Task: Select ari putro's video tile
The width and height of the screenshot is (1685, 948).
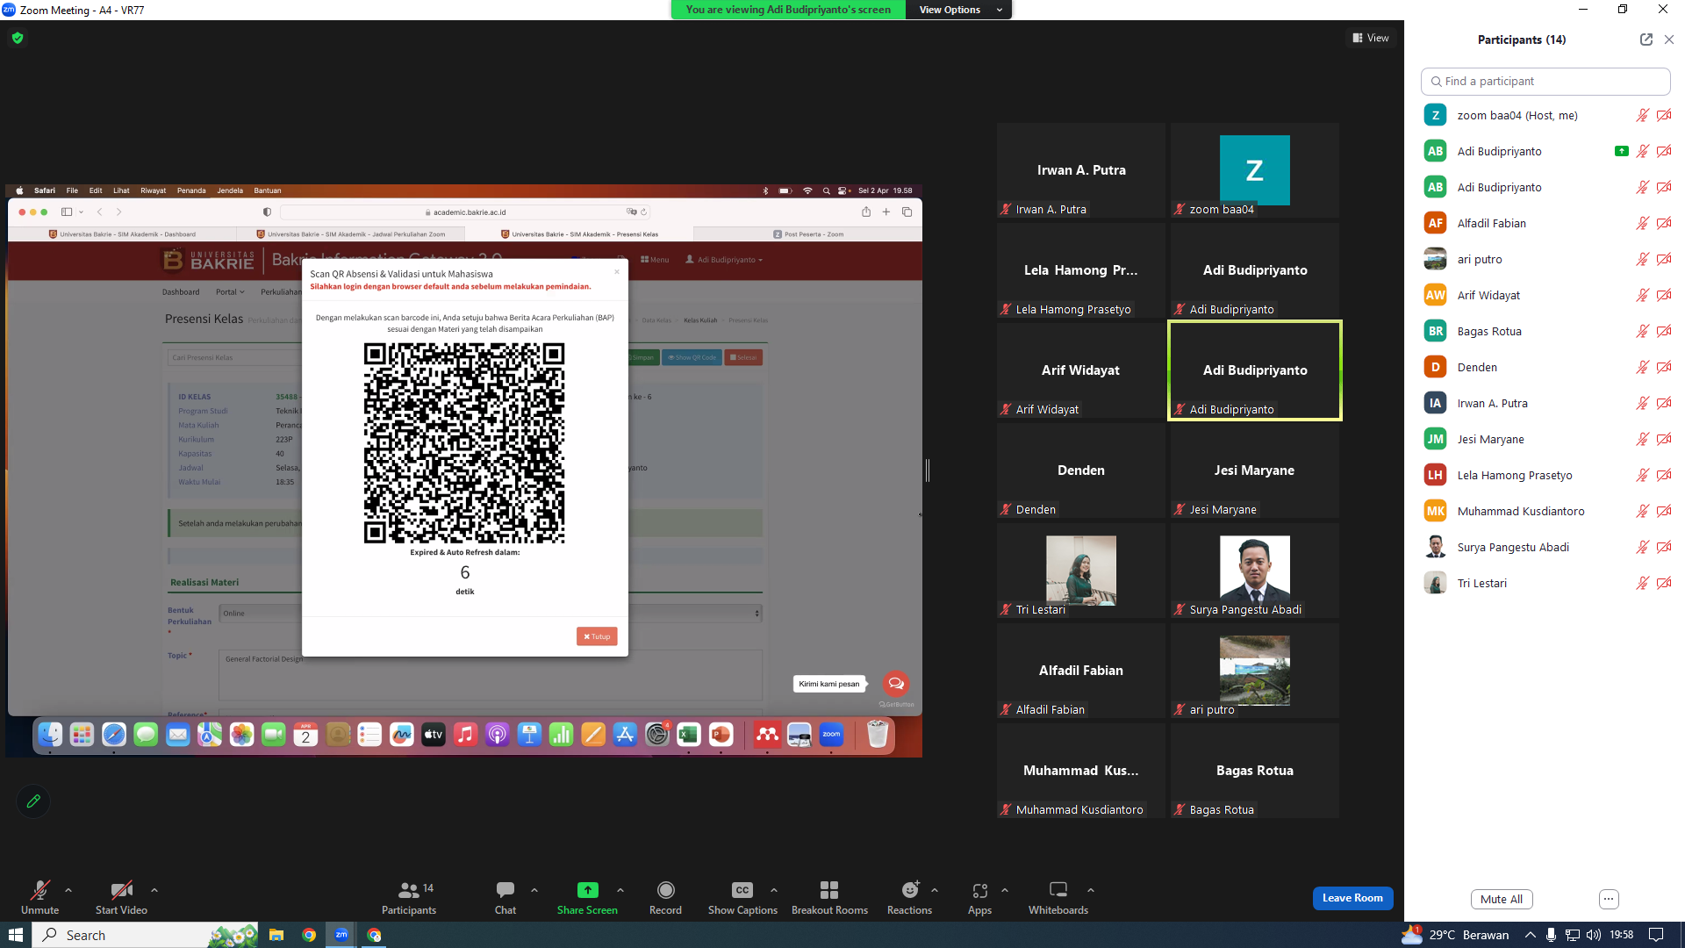Action: coord(1255,671)
